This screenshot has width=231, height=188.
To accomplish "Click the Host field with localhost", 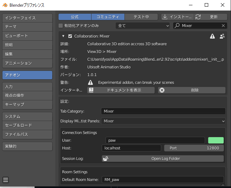I will [131, 148].
